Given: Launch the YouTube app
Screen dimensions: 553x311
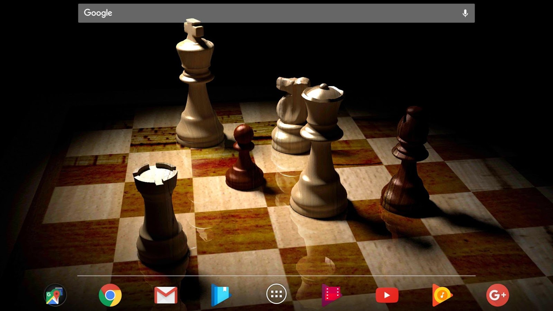Looking at the screenshot, I should click(387, 295).
